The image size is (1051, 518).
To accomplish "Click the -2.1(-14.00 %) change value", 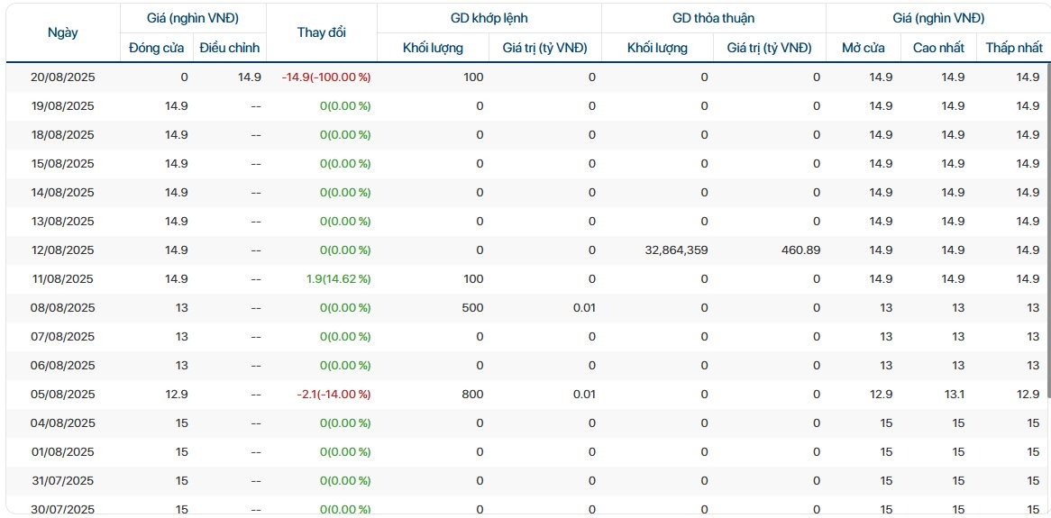I will [332, 395].
